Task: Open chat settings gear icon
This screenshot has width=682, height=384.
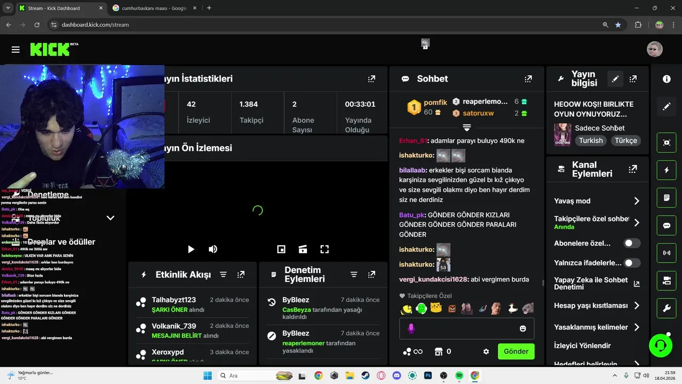Action: (x=486, y=351)
